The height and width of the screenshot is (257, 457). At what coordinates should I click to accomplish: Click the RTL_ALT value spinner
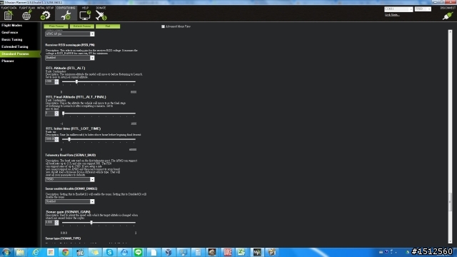coord(52,82)
